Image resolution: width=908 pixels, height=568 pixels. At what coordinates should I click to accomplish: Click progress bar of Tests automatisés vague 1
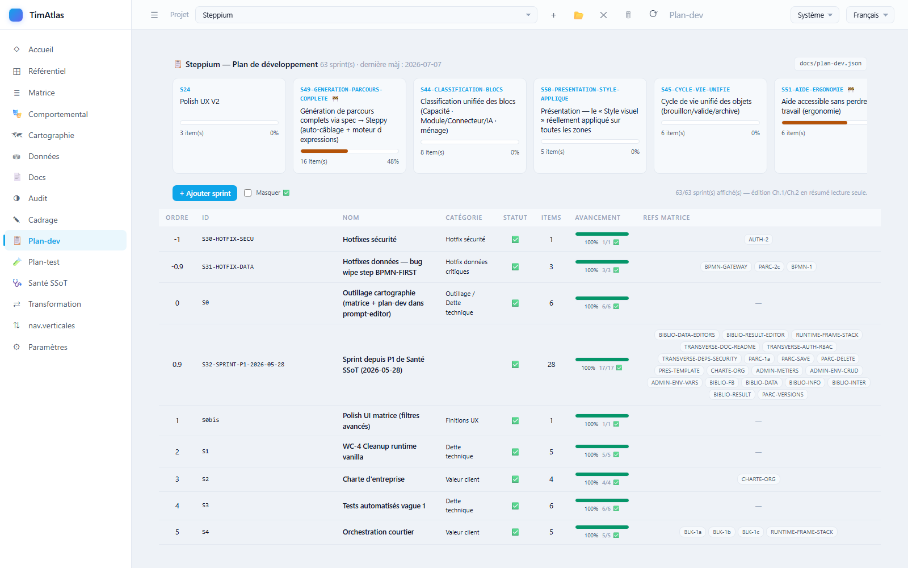click(602, 500)
